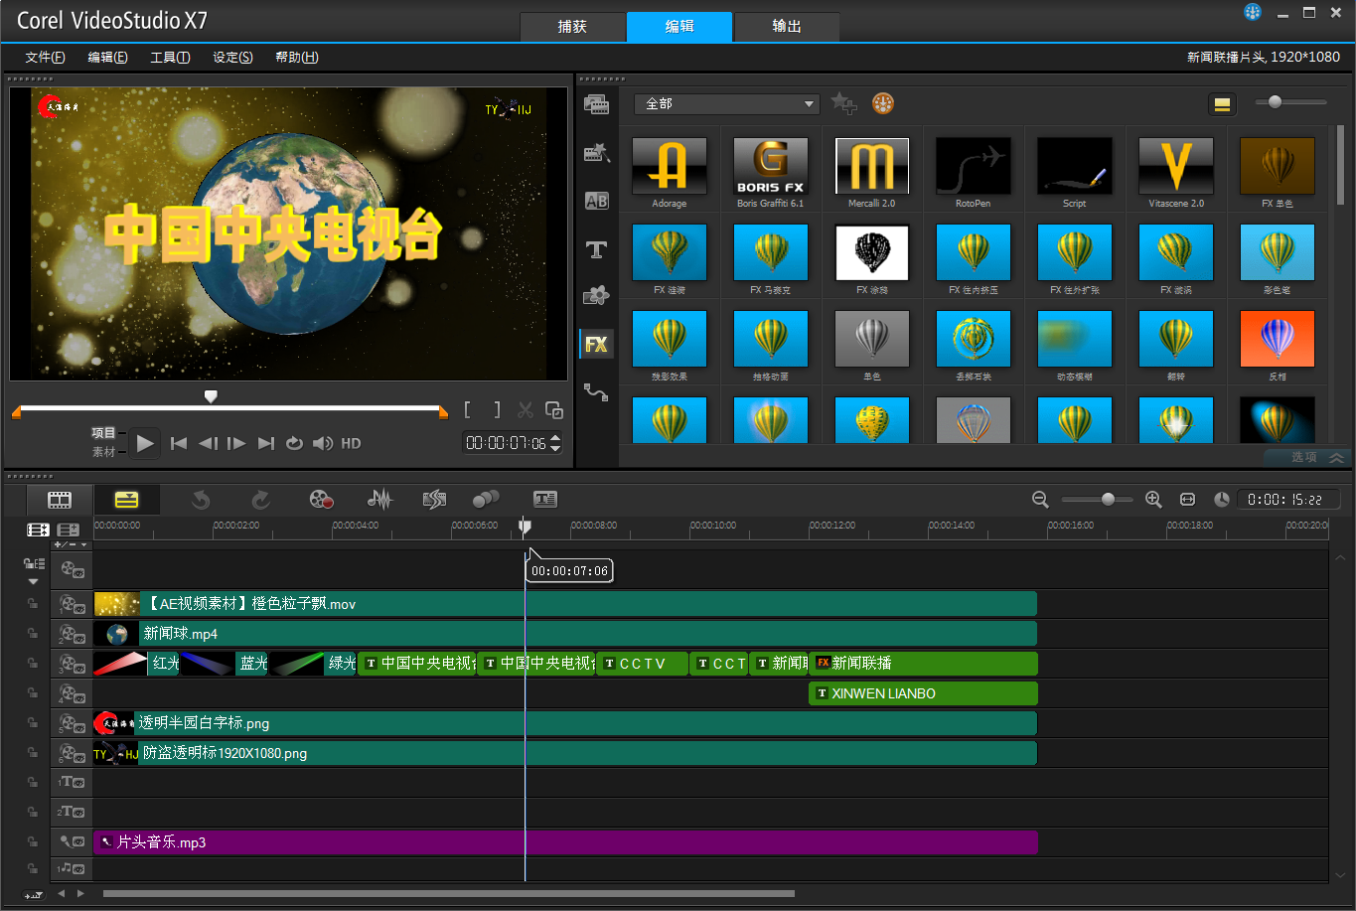Open the +/- chapter point dropdown
This screenshot has width=1356, height=911.
(x=71, y=544)
